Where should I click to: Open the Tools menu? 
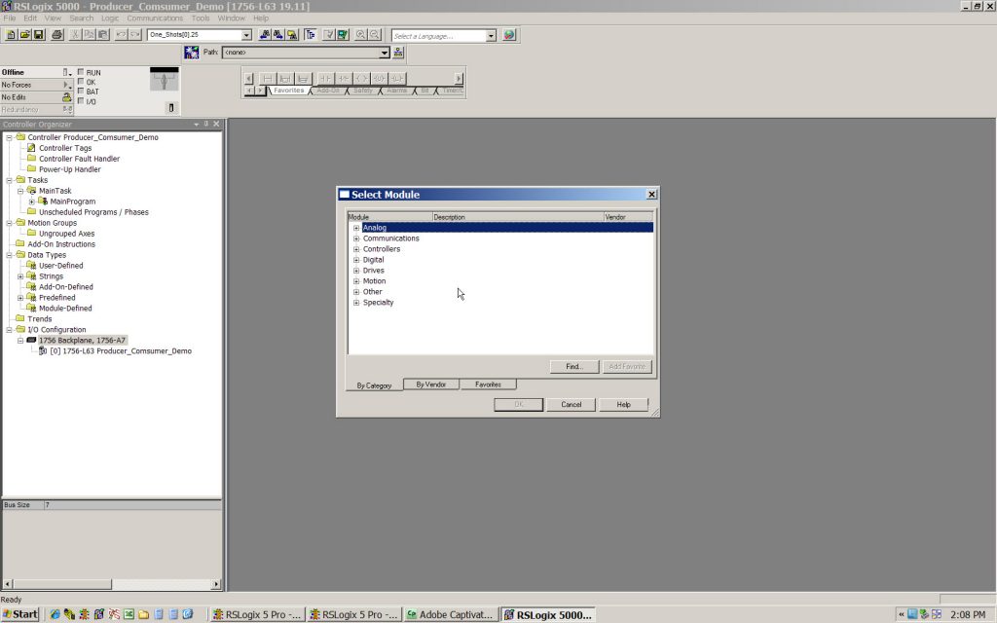(201, 18)
